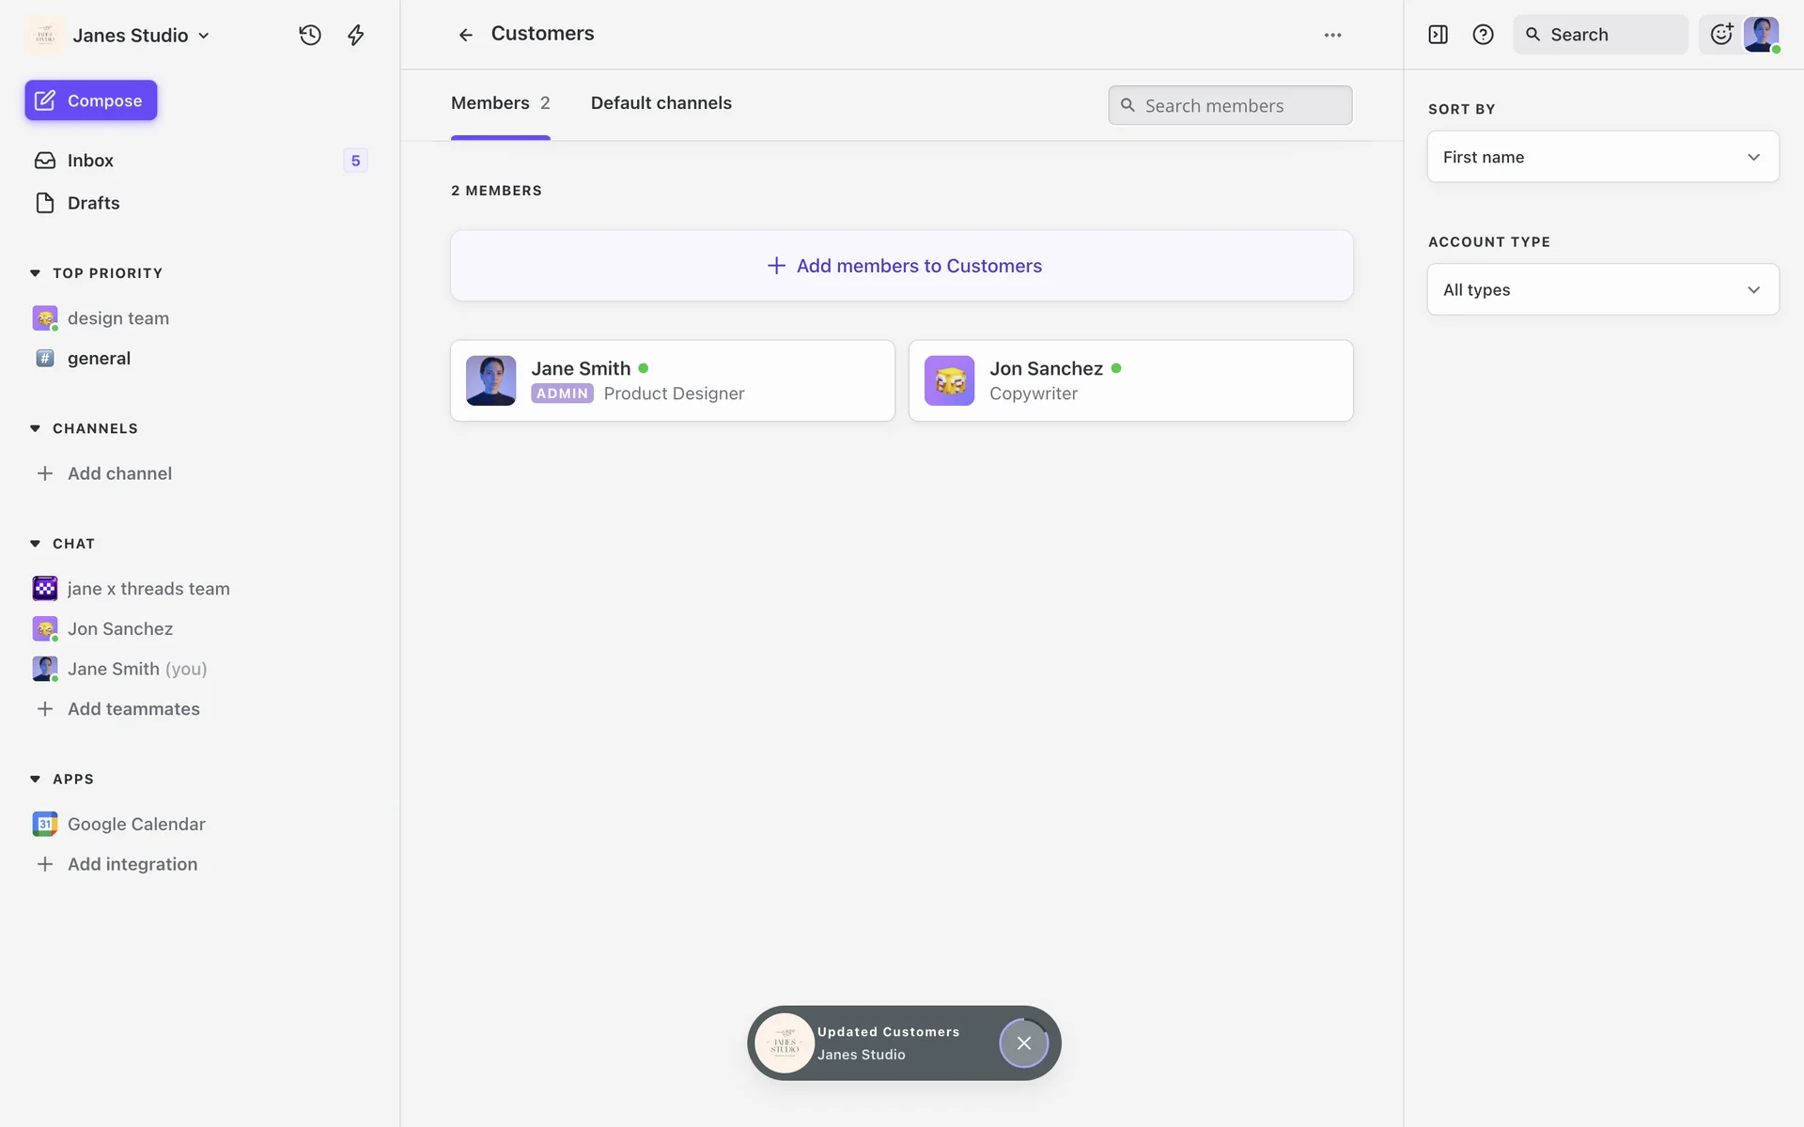This screenshot has height=1127, width=1804.
Task: Click the set status emoji icon
Action: click(x=1721, y=35)
